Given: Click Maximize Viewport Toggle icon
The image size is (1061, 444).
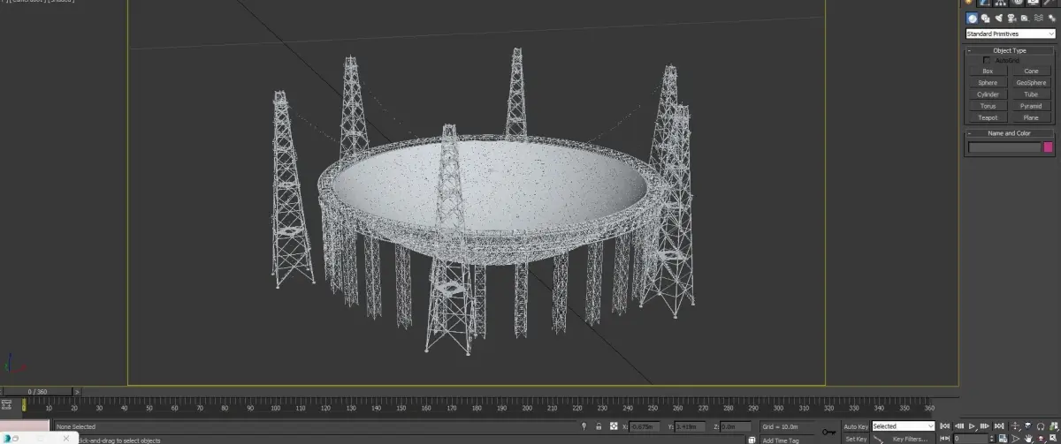Looking at the screenshot, I should [x=1052, y=438].
